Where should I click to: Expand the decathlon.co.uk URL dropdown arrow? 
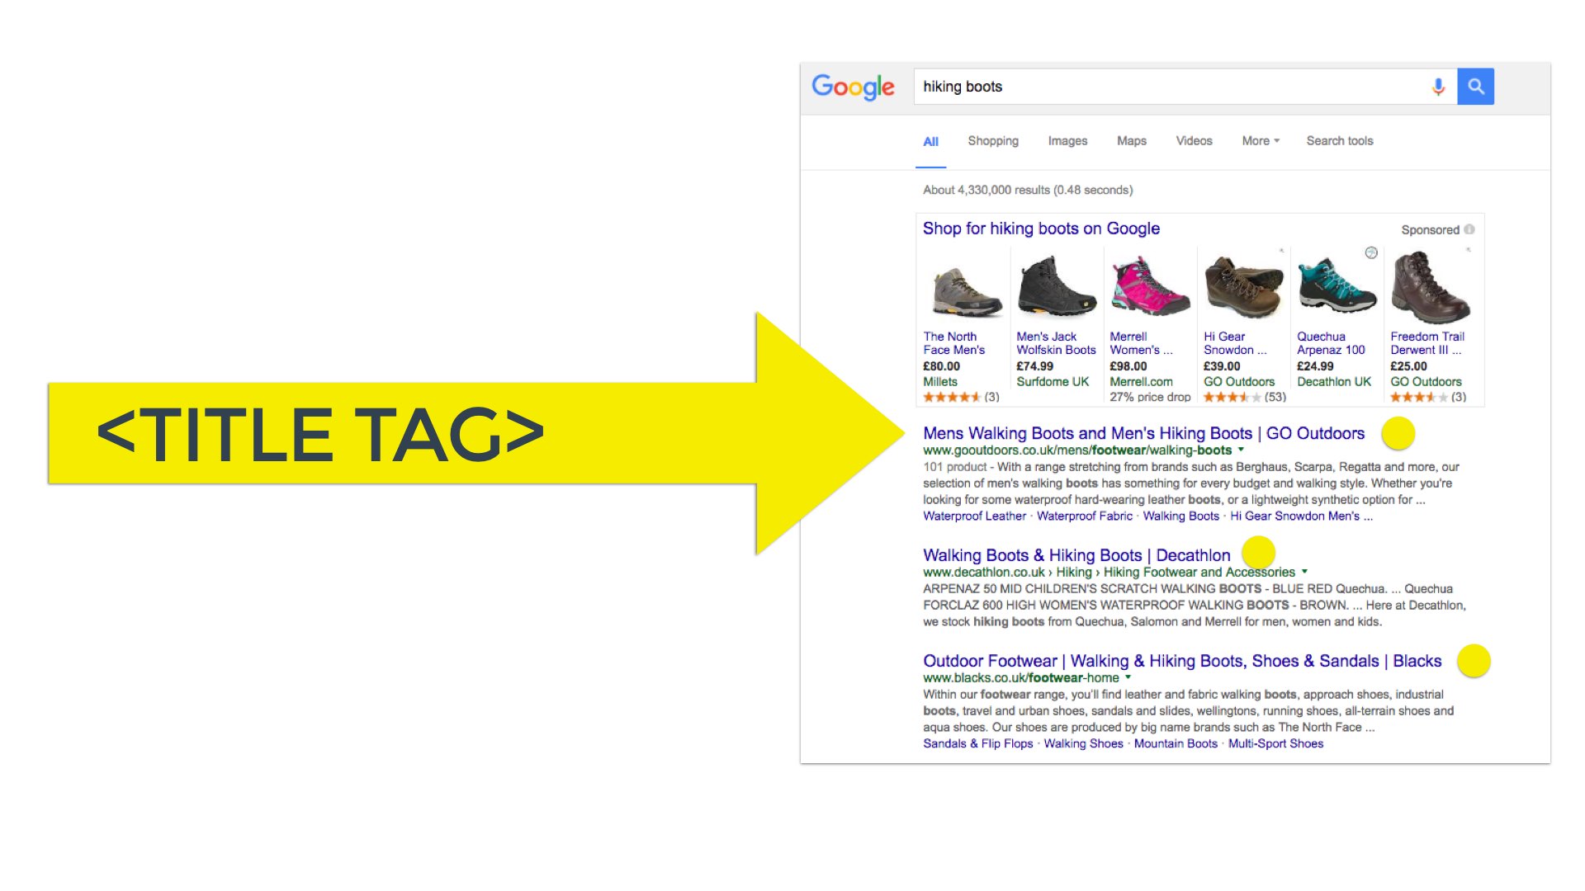pyautogui.click(x=1304, y=572)
